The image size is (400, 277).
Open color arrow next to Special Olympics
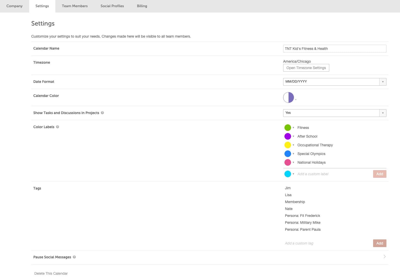(293, 154)
